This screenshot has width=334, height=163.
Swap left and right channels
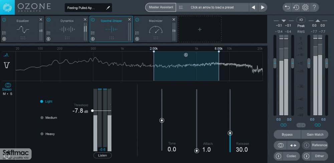[293, 145]
